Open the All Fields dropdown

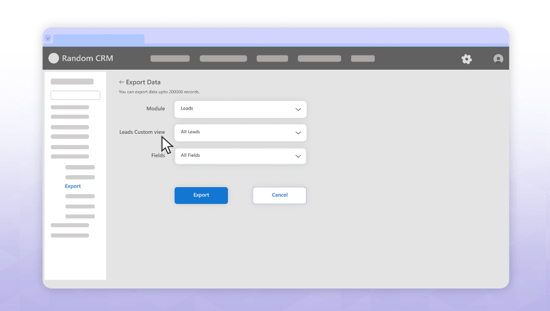(x=240, y=156)
